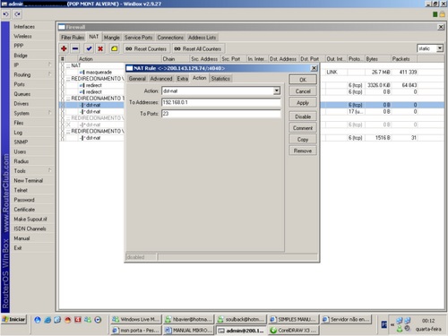Viewport: 448px width, 336px height.
Task: Click the Comment button in NAT Rule
Action: [x=303, y=128]
